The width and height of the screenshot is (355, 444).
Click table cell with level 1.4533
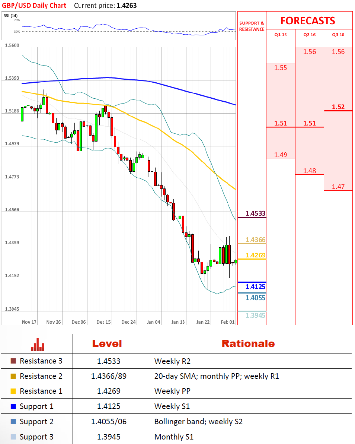coord(109,361)
